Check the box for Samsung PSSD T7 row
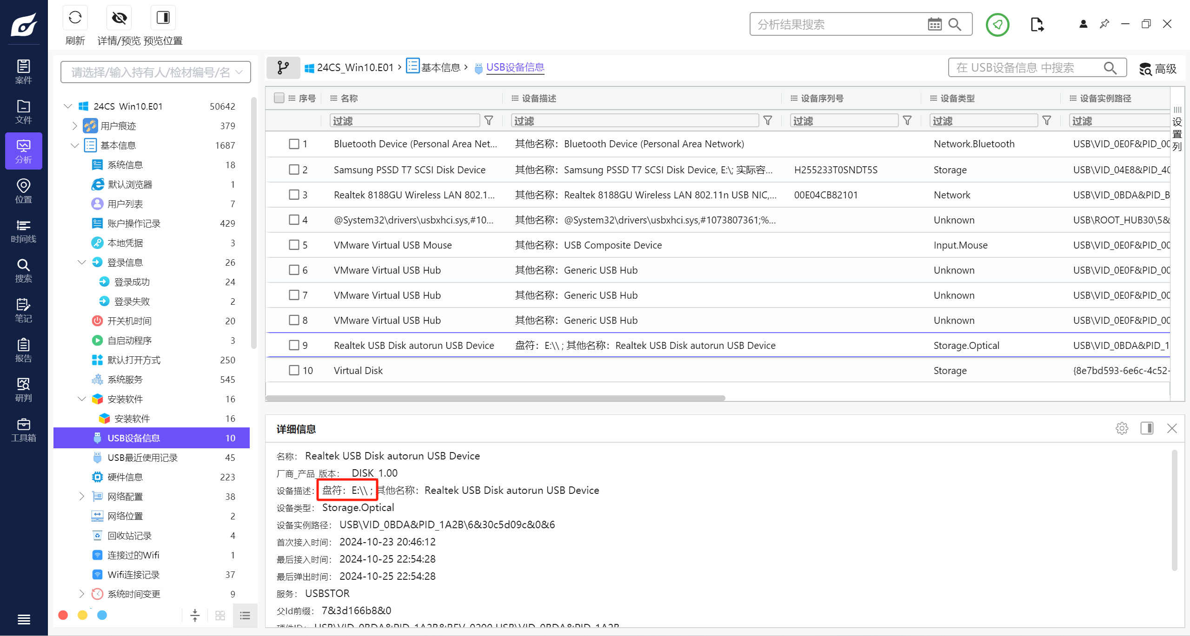 (x=294, y=170)
